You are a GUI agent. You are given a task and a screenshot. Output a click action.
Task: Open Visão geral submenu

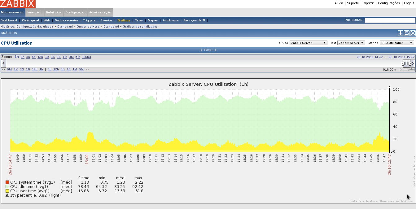coord(30,20)
